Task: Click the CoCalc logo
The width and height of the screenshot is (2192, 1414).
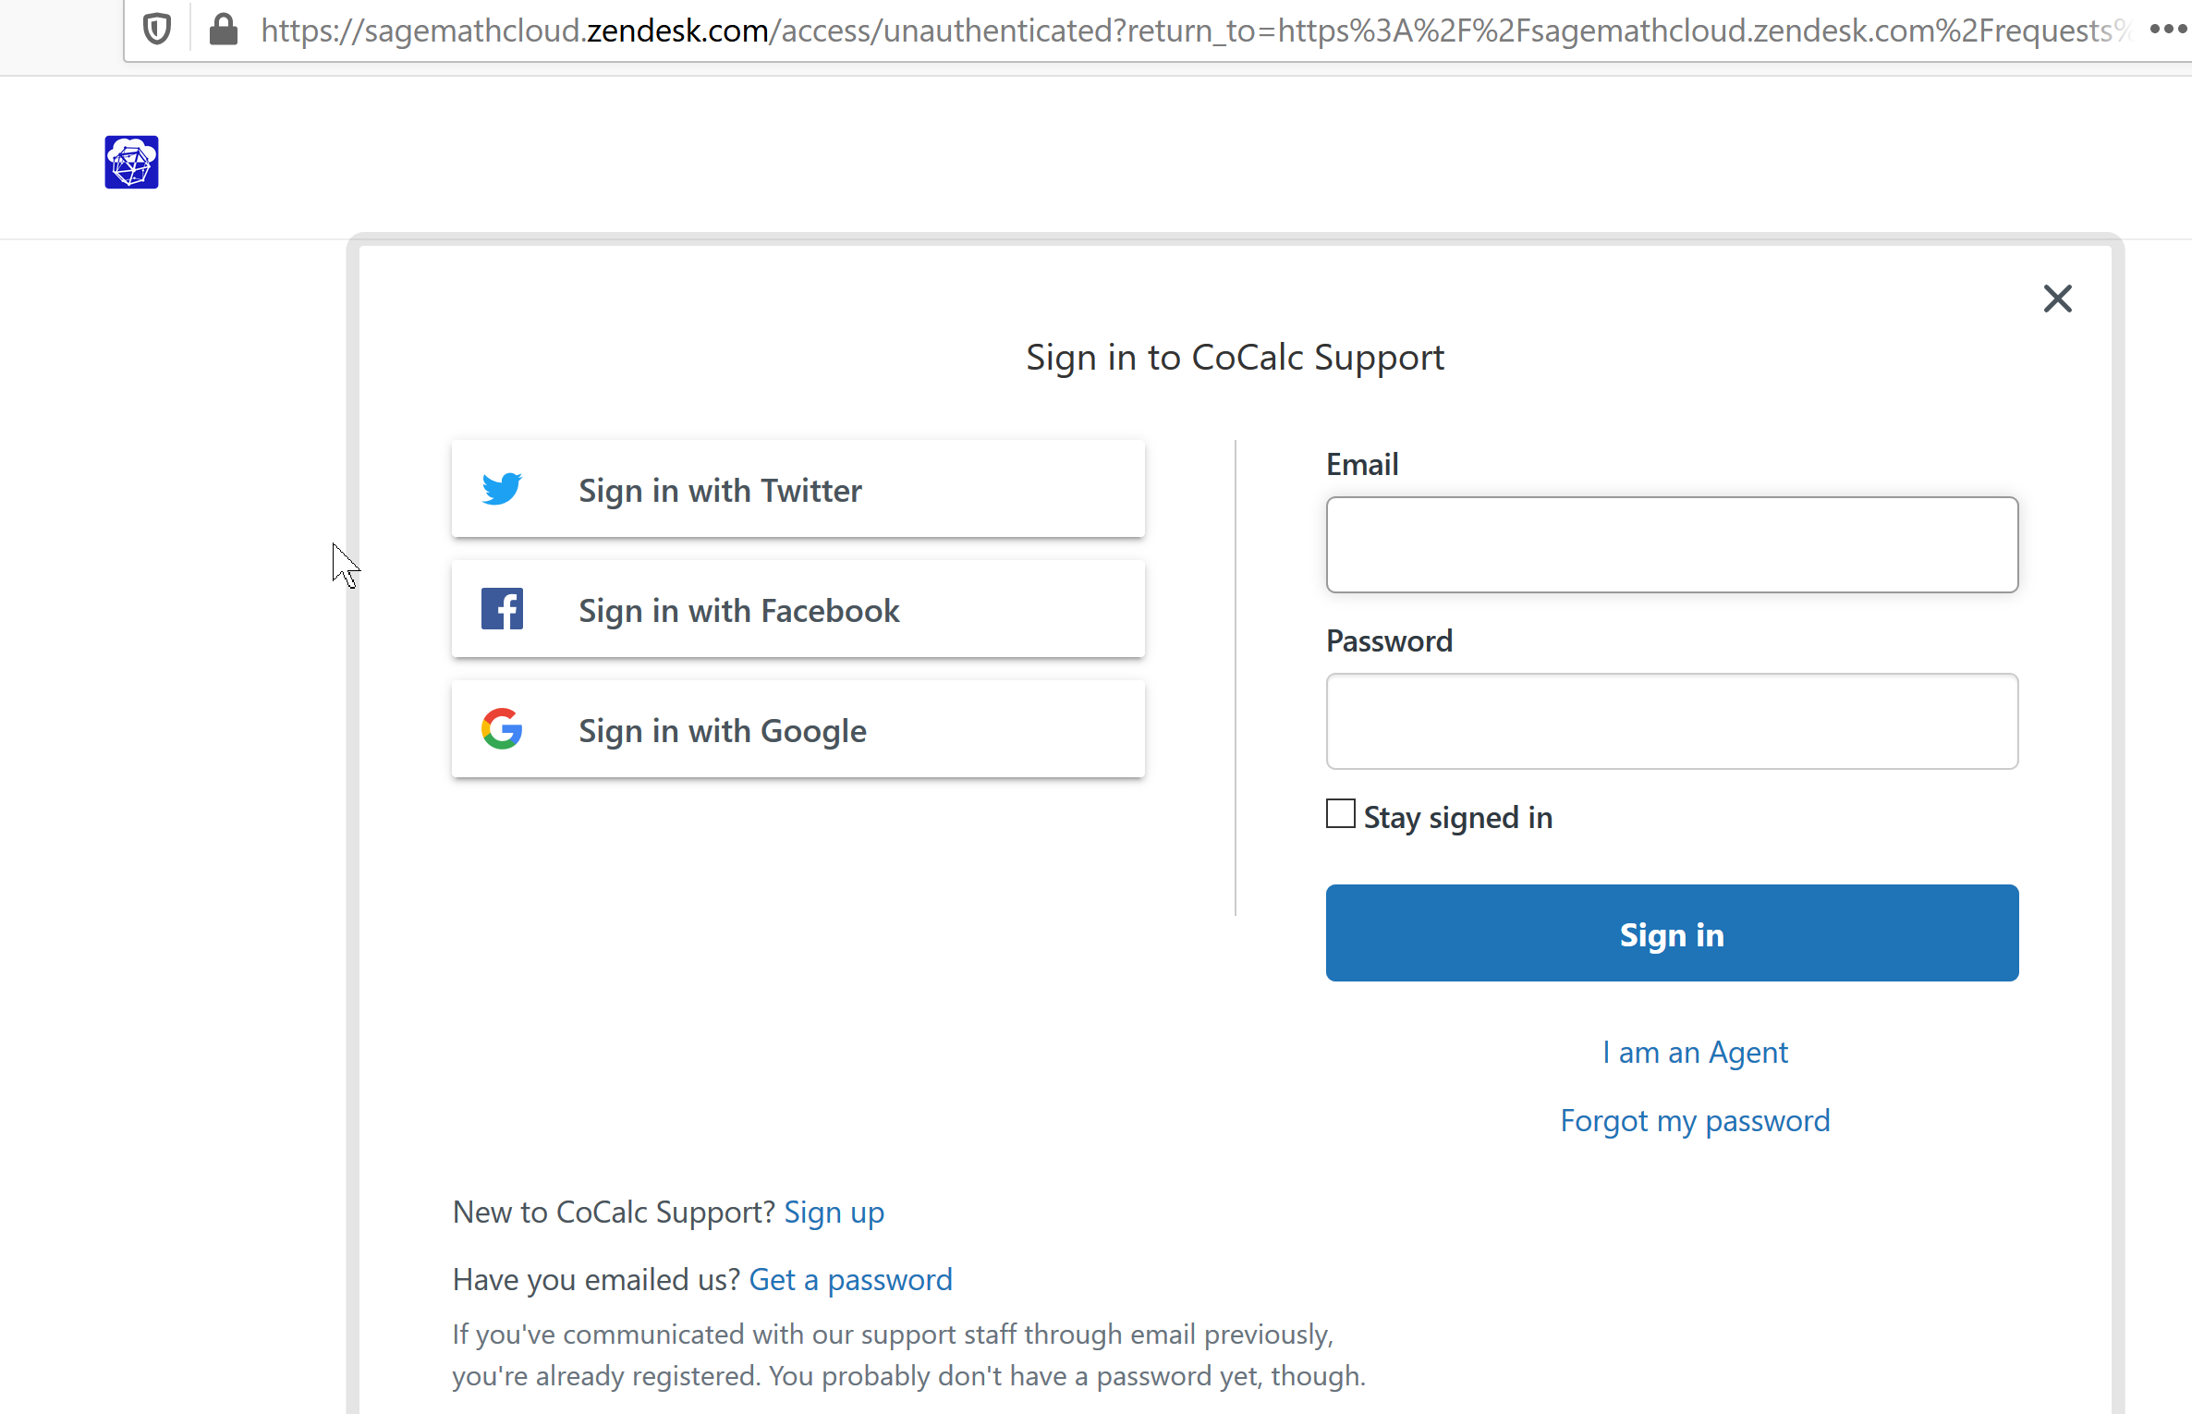Action: [130, 162]
